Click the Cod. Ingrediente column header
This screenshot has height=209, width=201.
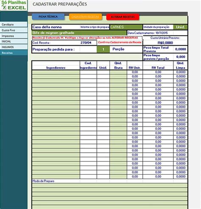point(88,66)
